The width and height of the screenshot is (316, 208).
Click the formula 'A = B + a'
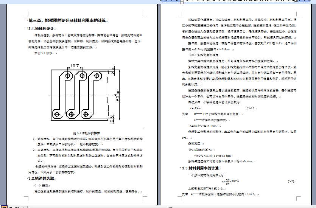point(195,108)
